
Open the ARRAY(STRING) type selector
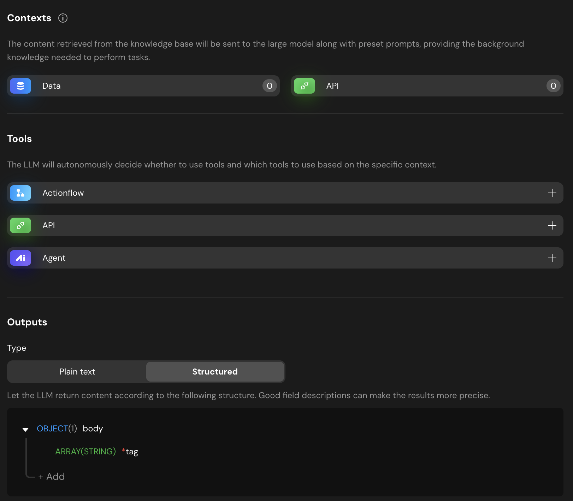point(85,452)
